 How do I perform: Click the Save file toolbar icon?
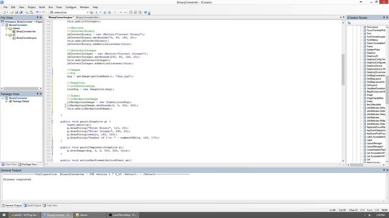coord(16,12)
